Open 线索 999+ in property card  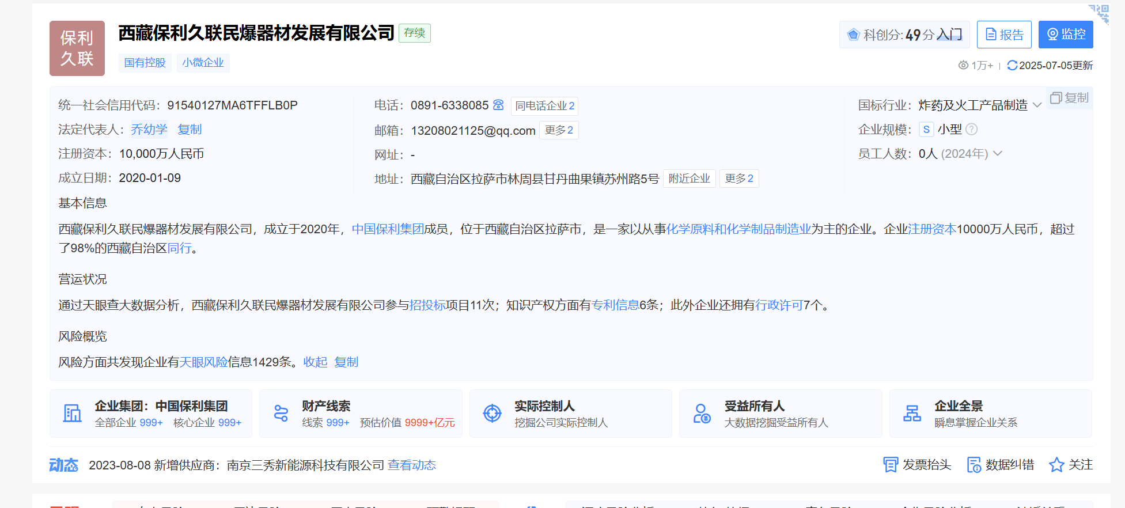pyautogui.click(x=326, y=423)
